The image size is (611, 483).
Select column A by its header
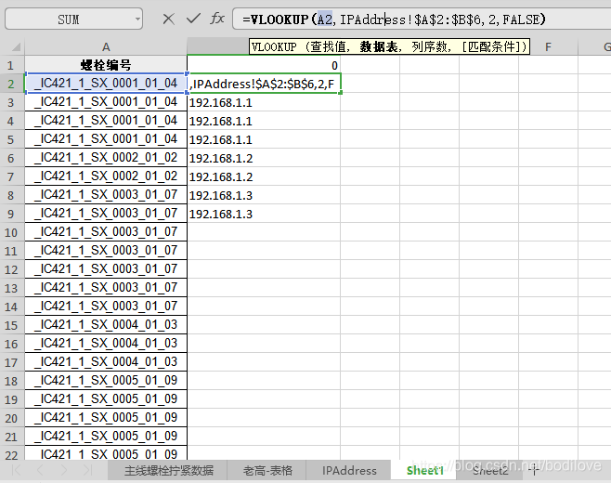[x=106, y=47]
